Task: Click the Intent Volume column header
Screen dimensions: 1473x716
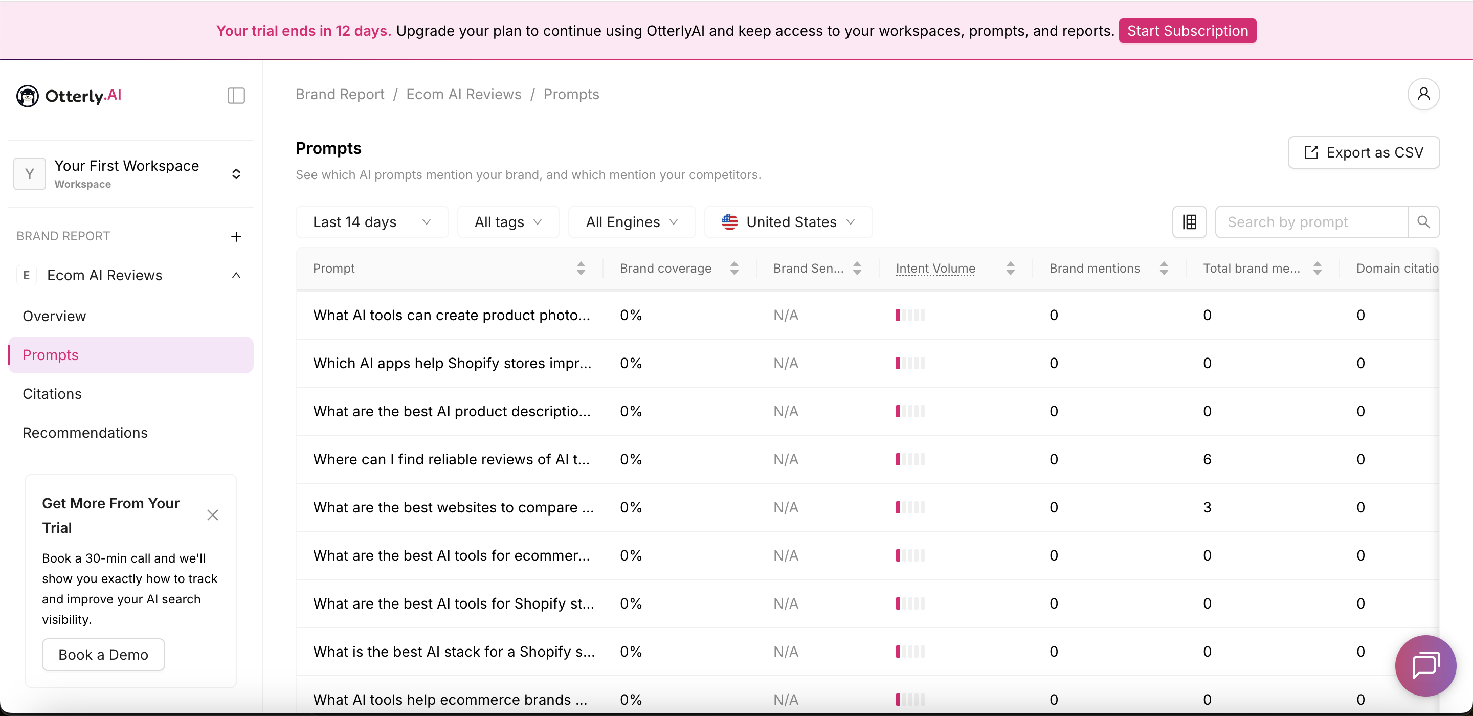Action: click(x=935, y=268)
